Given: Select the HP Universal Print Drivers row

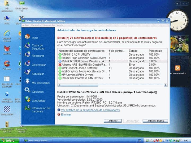Looking at the screenshot, I should [x=112, y=75].
